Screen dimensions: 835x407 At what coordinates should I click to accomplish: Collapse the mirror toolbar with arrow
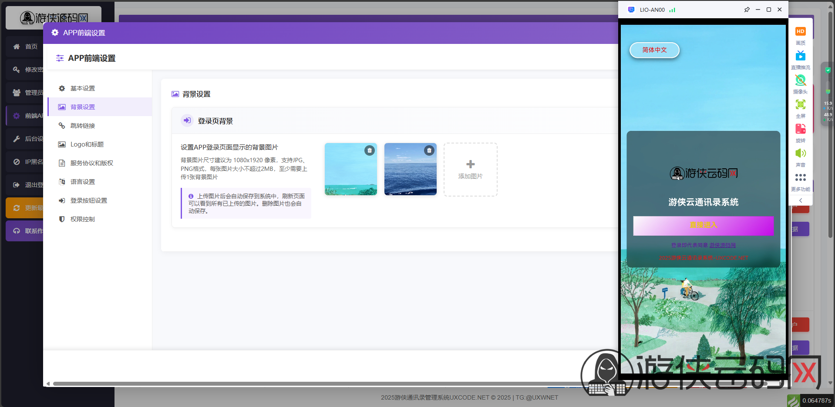click(801, 200)
